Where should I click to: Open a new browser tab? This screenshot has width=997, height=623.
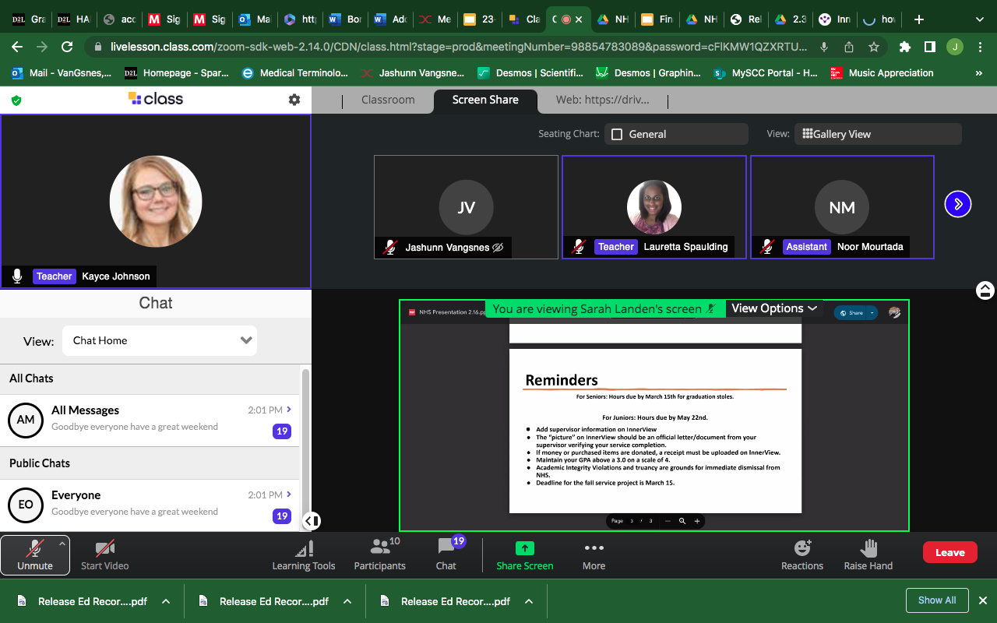coord(919,19)
